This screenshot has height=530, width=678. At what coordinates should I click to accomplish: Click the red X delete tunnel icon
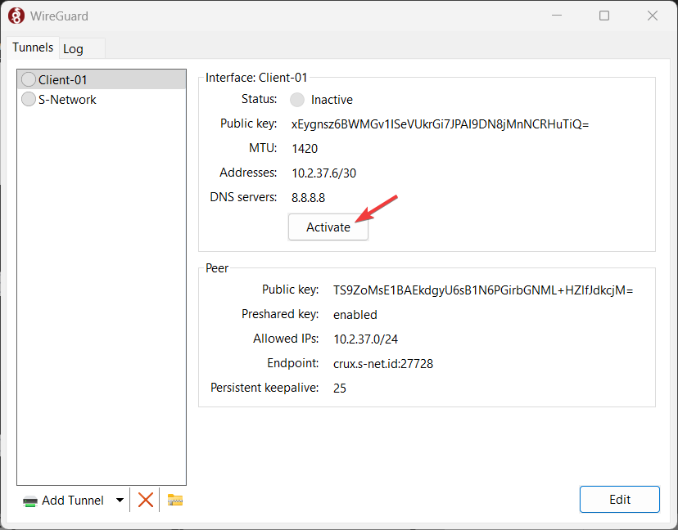(145, 501)
